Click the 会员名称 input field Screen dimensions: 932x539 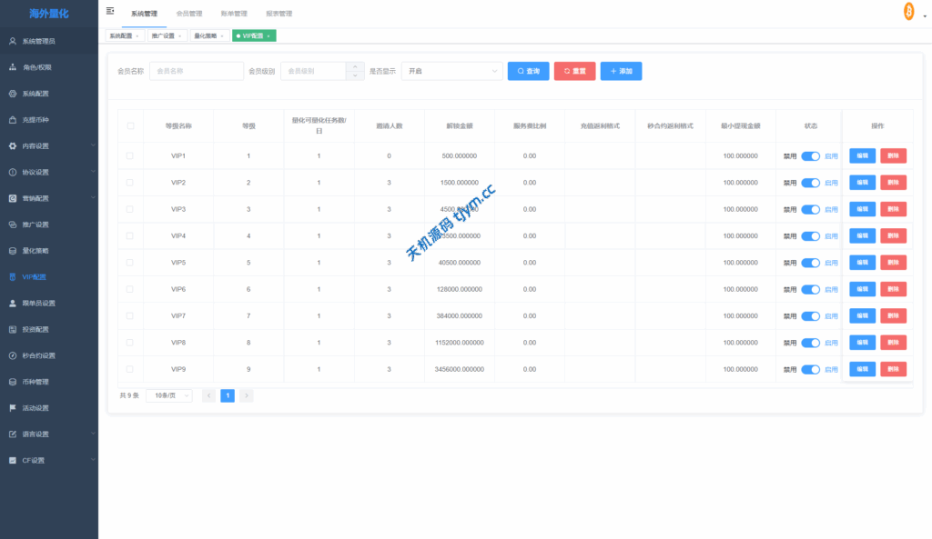click(196, 71)
